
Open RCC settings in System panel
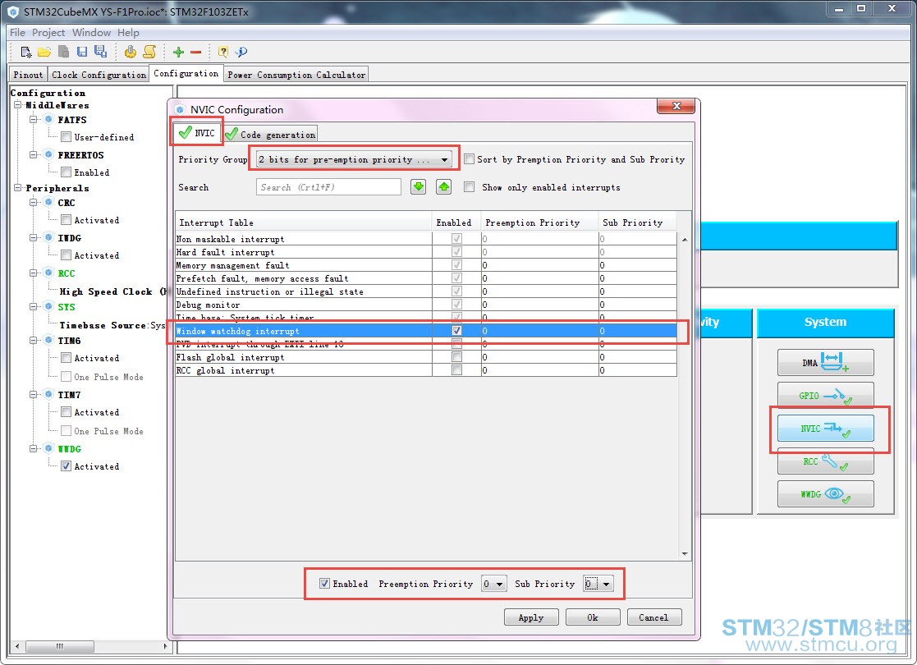click(x=825, y=461)
